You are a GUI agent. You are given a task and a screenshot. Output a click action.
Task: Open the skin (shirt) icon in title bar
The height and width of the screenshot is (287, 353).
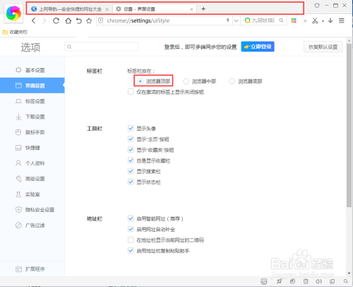pyautogui.click(x=317, y=5)
